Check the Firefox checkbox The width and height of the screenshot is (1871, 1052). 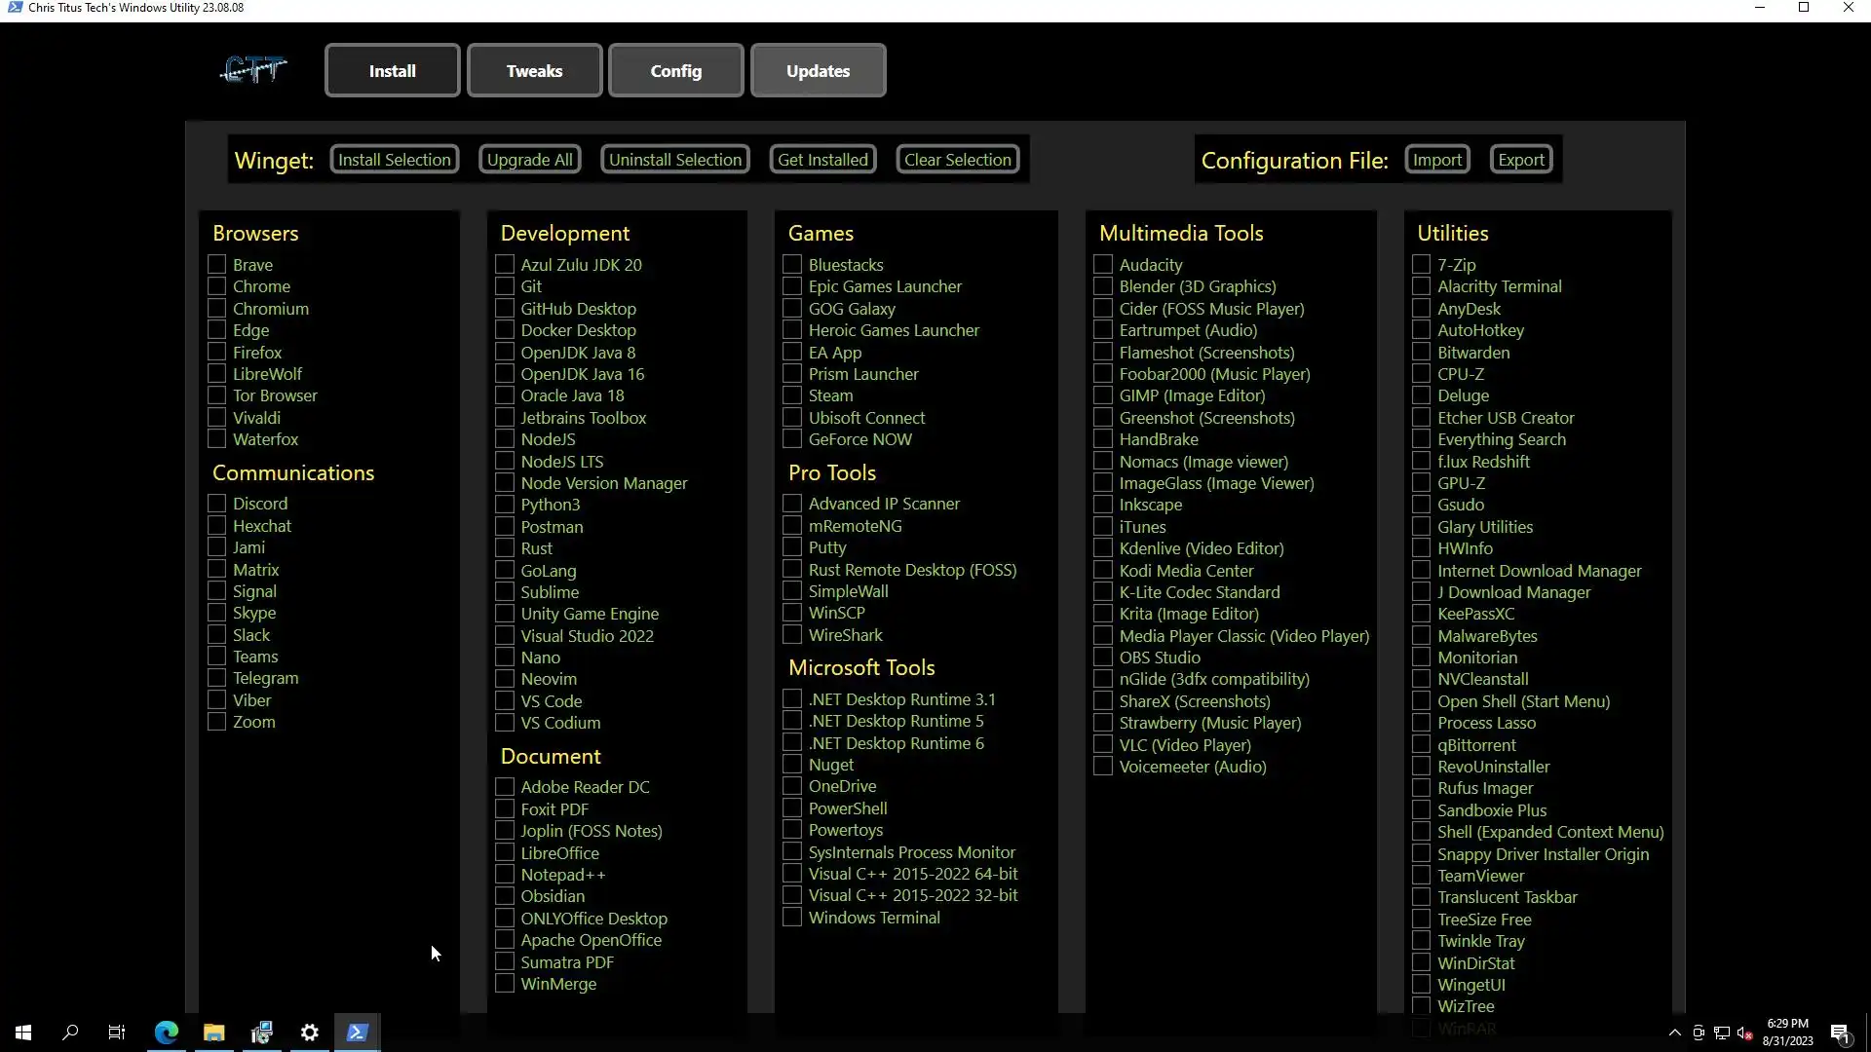pos(216,353)
